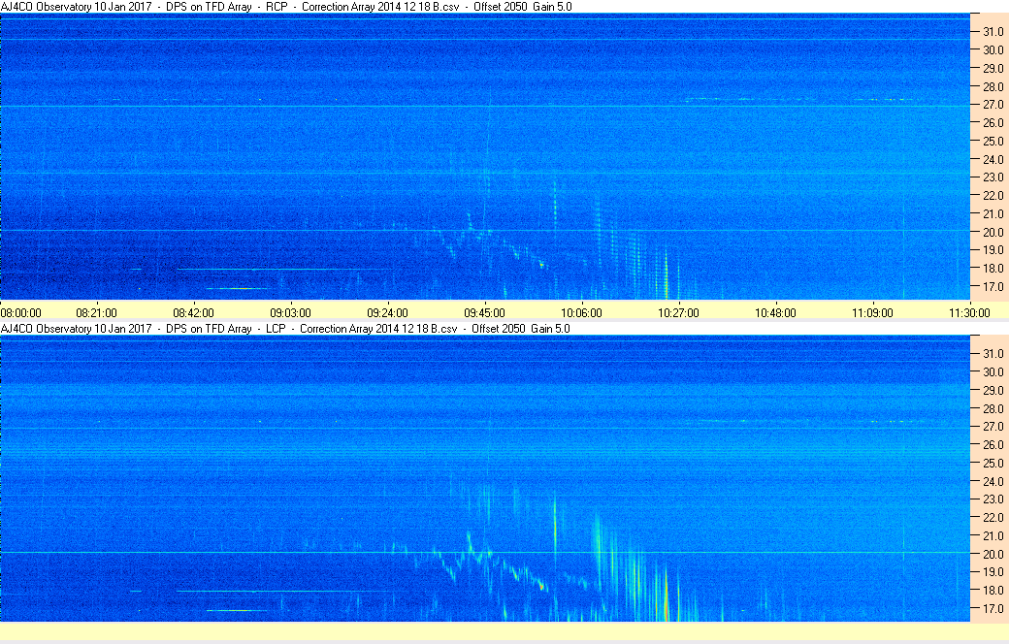Viewport: 1009px width, 644px height.
Task: Click the LCP label in bottom title
Action: coord(276,329)
